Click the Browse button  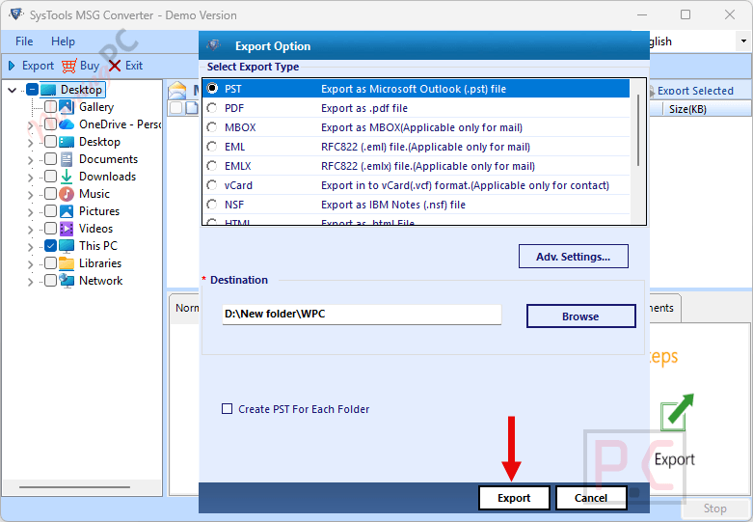580,316
